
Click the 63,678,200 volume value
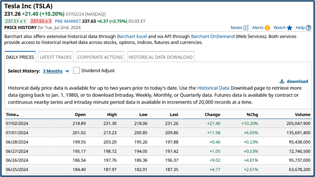(x=299, y=169)
